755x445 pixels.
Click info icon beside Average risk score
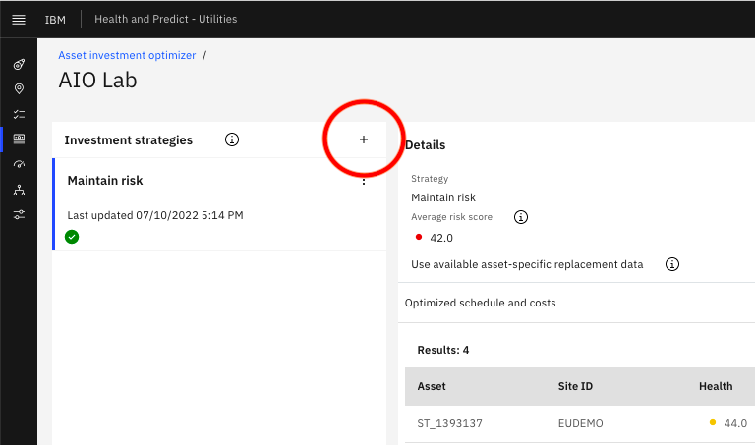point(520,217)
